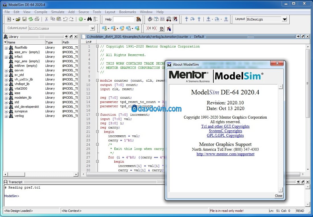Undock the Library panel
Image resolution: width=313 pixels, height=217 pixels.
71,36
